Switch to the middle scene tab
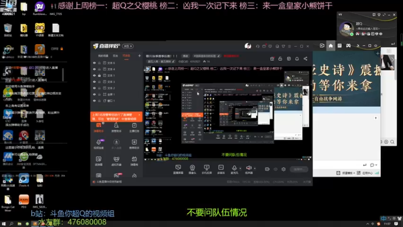 (x=115, y=56)
